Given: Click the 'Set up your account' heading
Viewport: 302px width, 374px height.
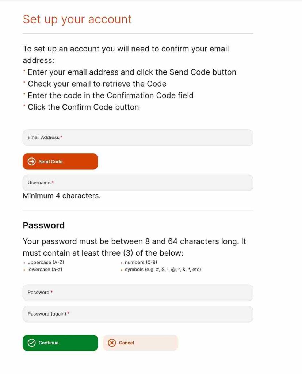Looking at the screenshot, I should click(x=77, y=20).
